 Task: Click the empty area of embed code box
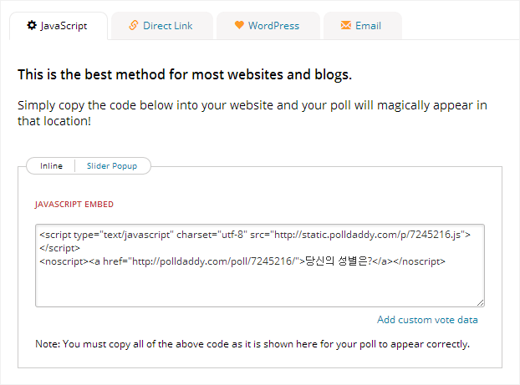click(260, 286)
